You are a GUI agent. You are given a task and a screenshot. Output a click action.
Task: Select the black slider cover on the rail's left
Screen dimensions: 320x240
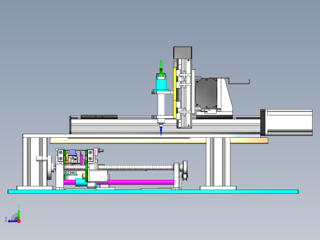pyautogui.click(x=99, y=117)
